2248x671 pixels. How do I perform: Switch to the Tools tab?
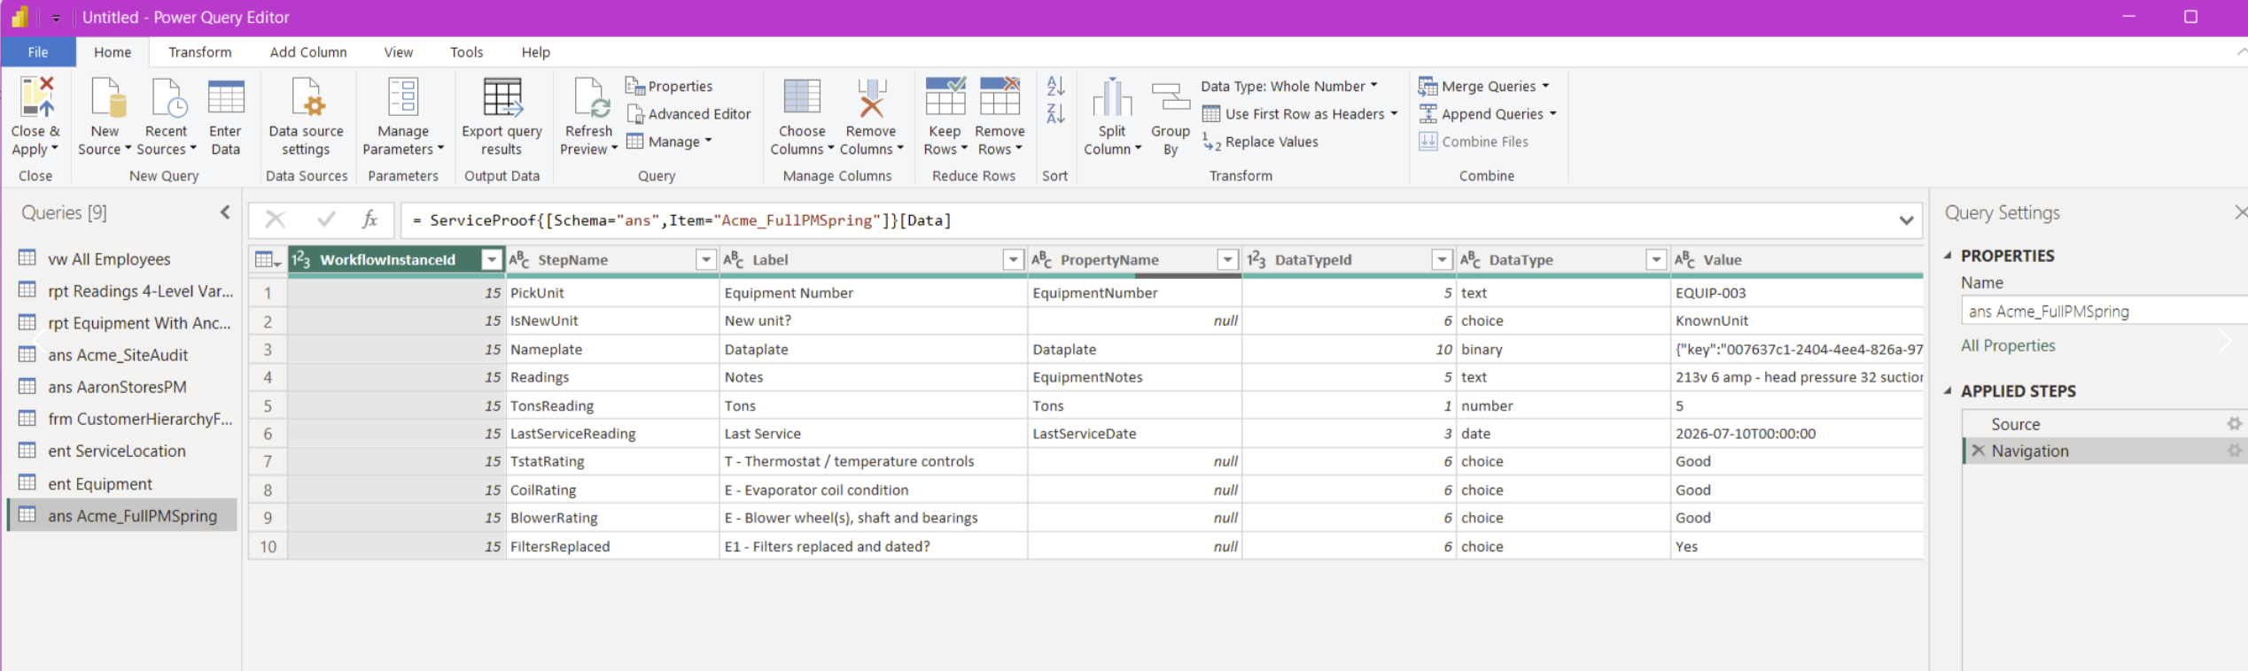466,52
